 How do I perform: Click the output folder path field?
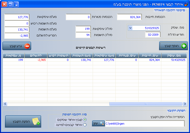tap(145, 124)
